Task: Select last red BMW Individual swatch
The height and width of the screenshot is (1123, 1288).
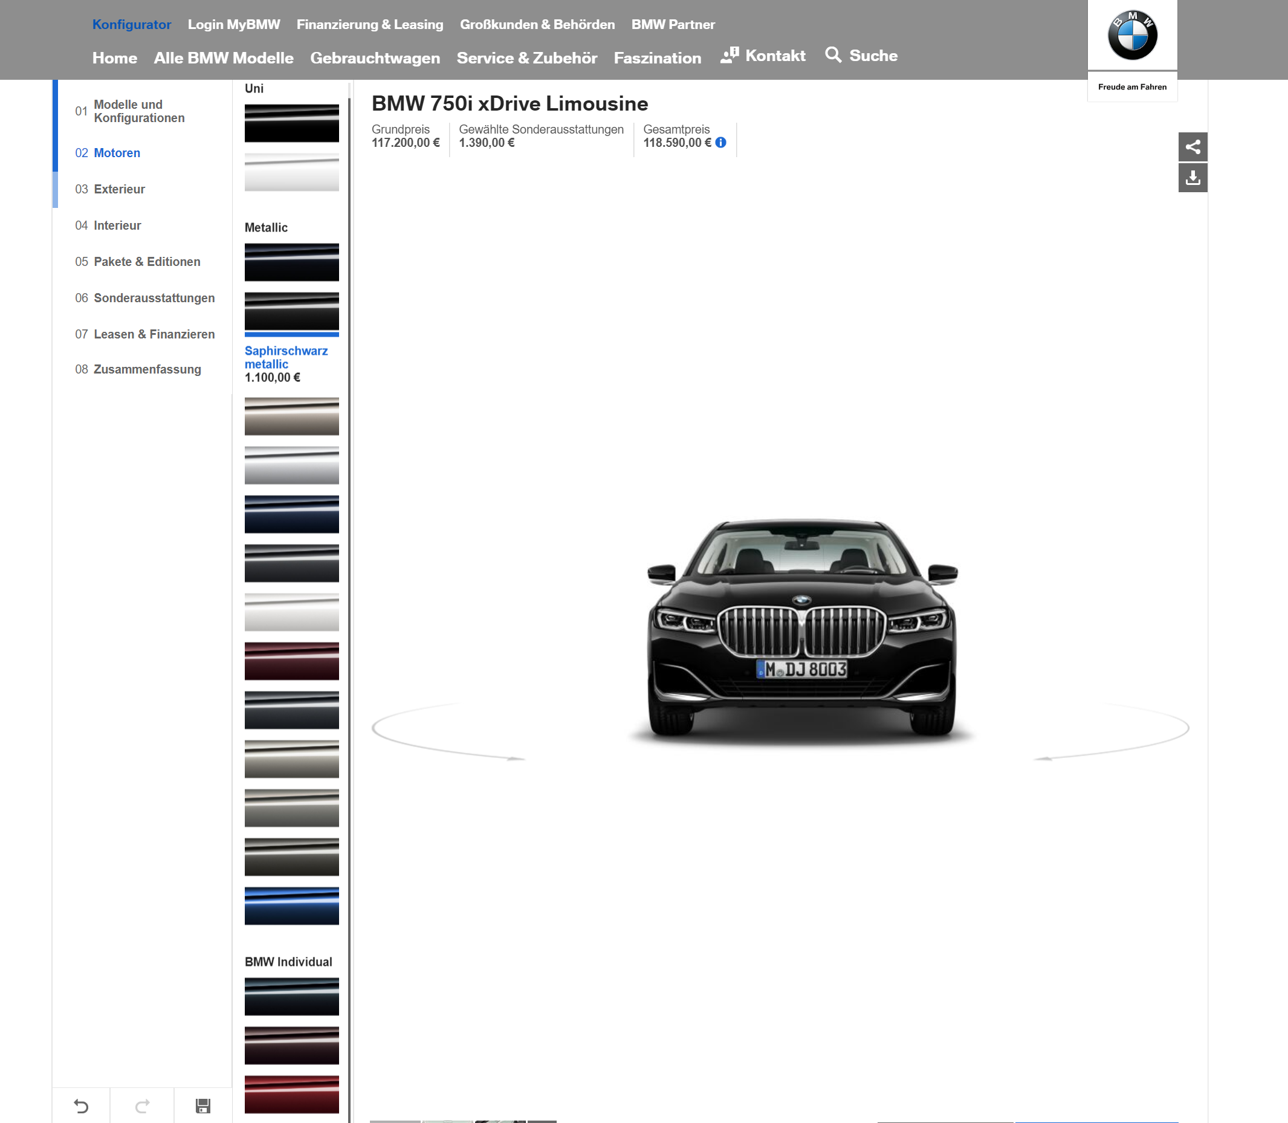Action: coord(291,1094)
